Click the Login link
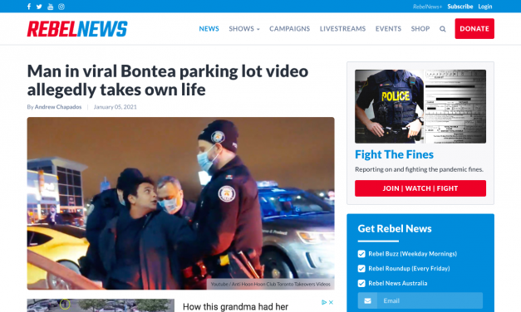This screenshot has height=312, width=521. coord(485,7)
